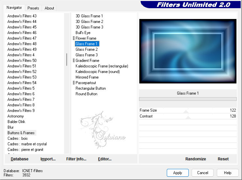Open the Andrew's Filters 49 category
Image resolution: width=242 pixels, height=180 pixels.
click(x=22, y=49)
